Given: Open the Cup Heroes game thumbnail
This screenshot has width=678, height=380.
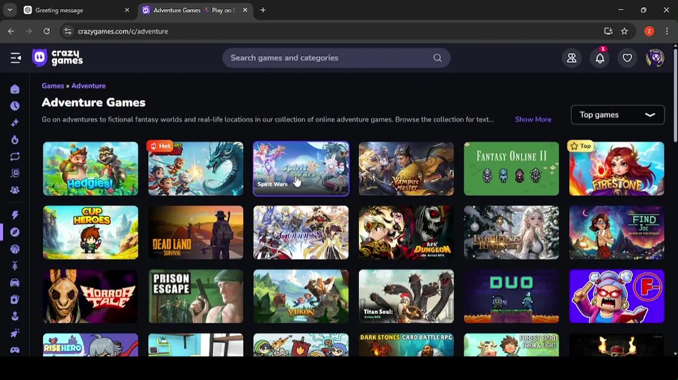Looking at the screenshot, I should click(x=90, y=232).
